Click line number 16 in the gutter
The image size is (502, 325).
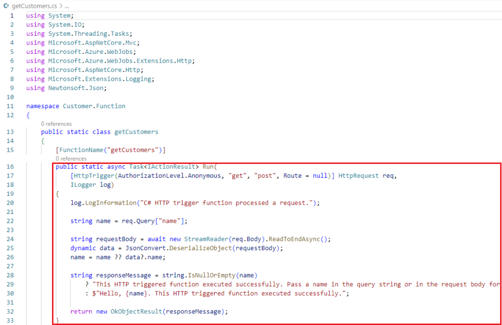[x=11, y=166]
